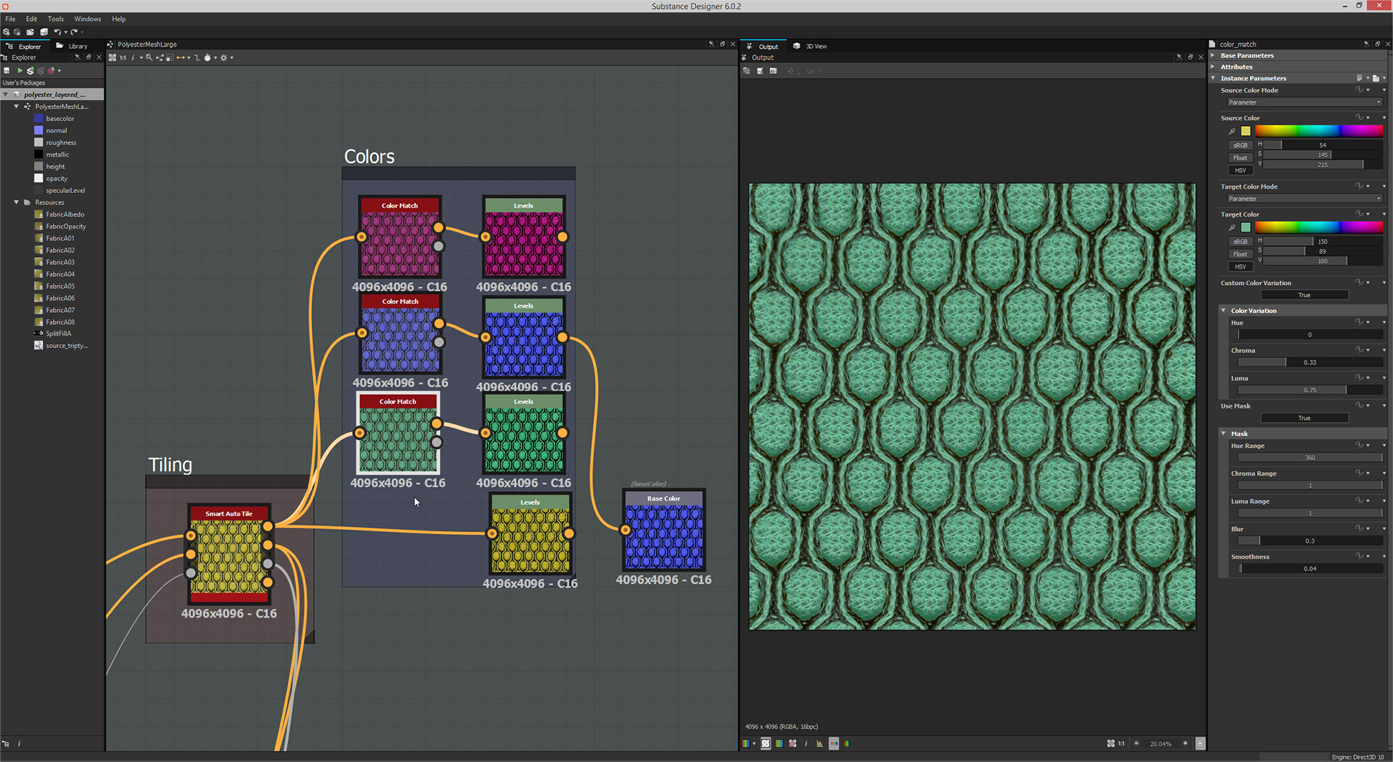Open the Source Color Mode dropdown
This screenshot has height=762, width=1393.
(1304, 102)
